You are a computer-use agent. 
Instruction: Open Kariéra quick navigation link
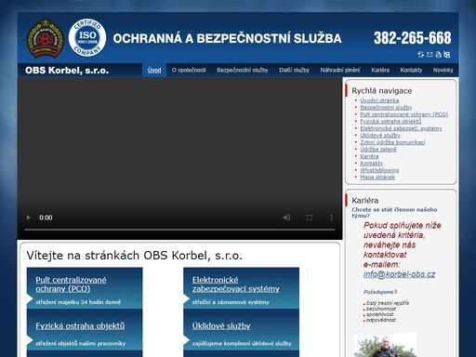click(369, 156)
